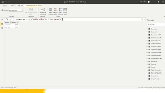This screenshot has width=165, height=93.
Task: Expand the Vendedores table chevron
Action: click(x=147, y=76)
